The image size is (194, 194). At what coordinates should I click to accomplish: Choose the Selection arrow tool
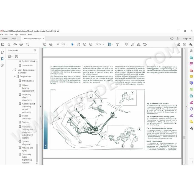point(72,44)
